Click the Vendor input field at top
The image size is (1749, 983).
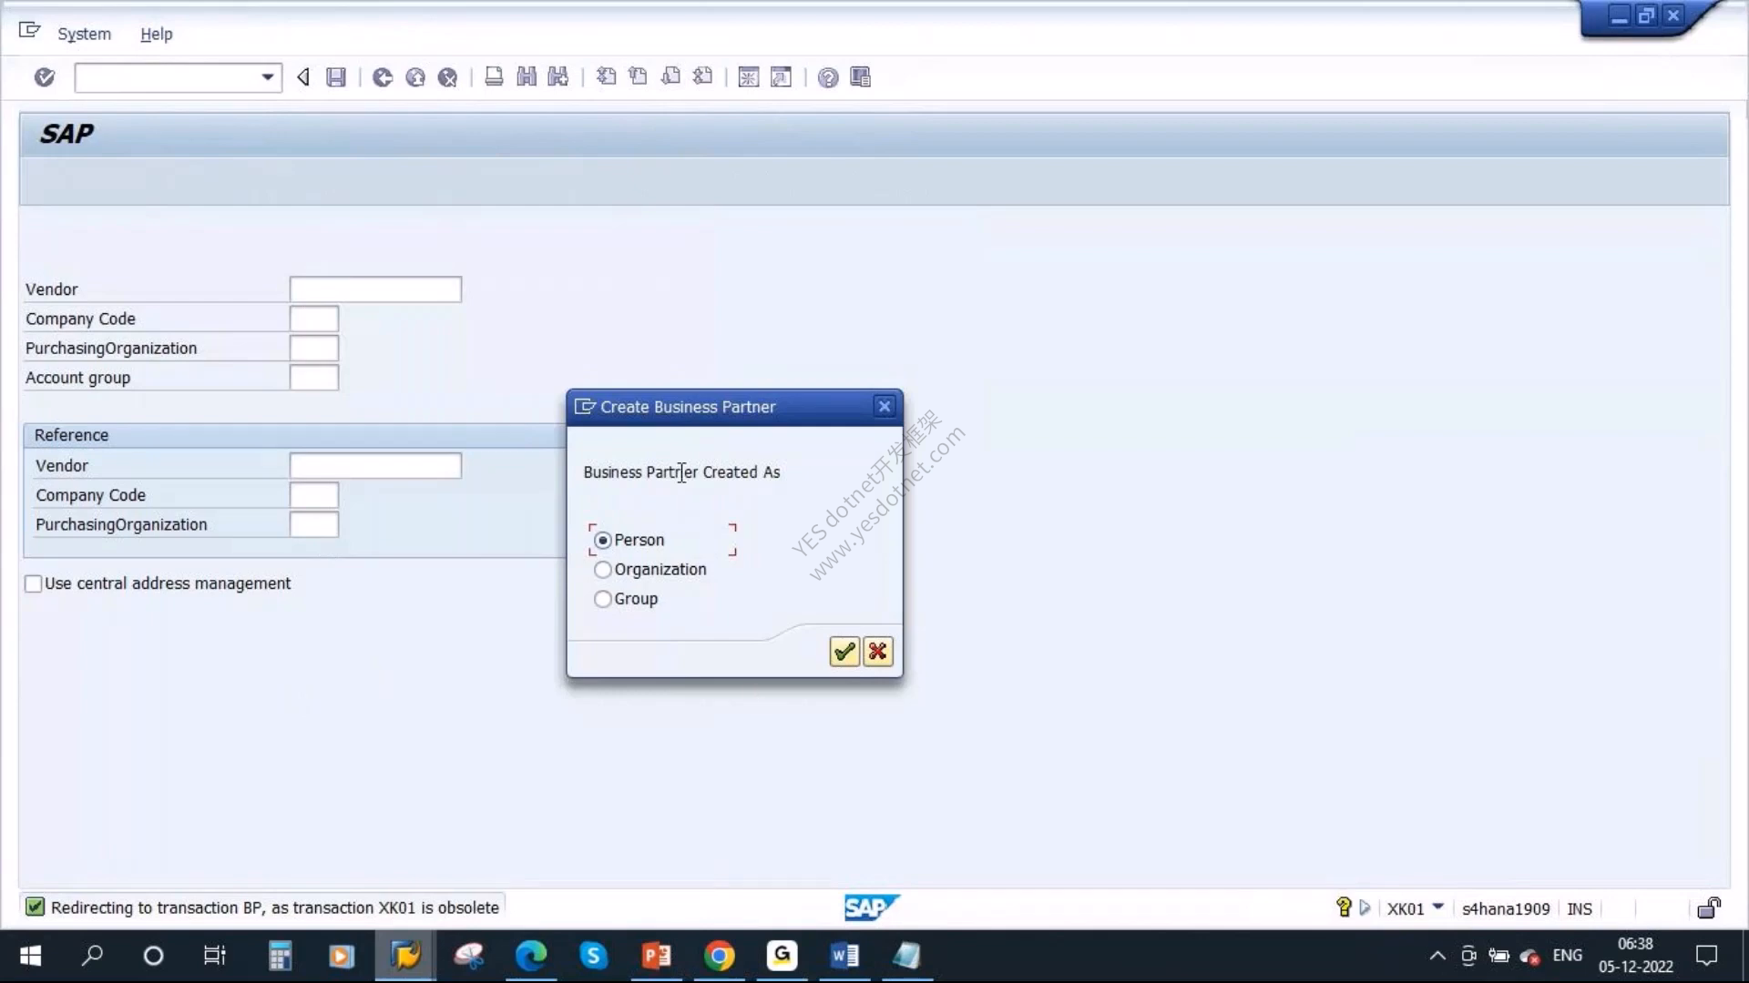click(x=375, y=289)
